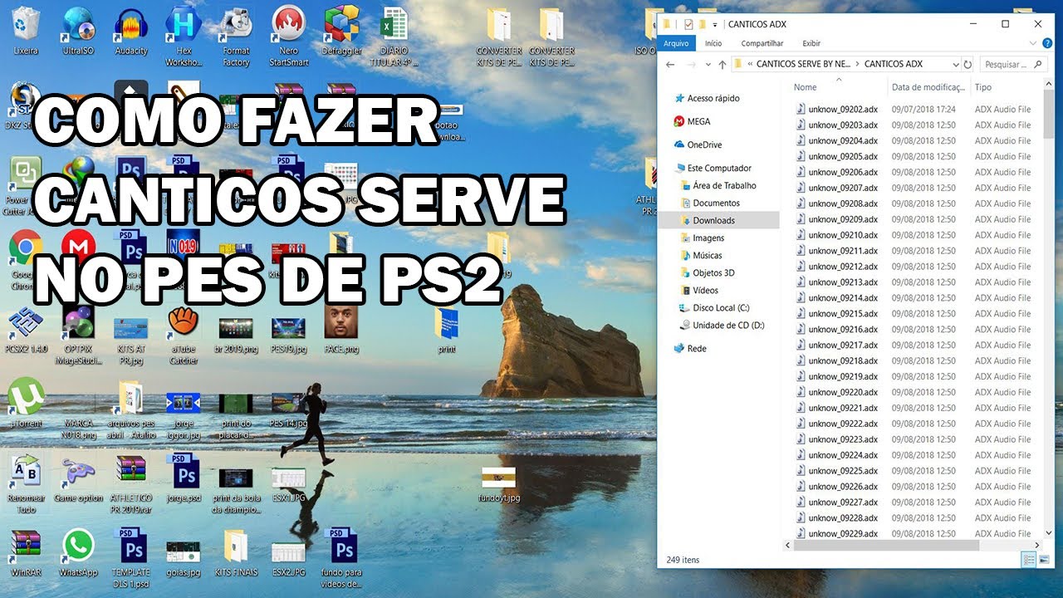Screen dimensions: 1063x598
Task: Open the Game option desktop icon
Action: pyautogui.click(x=79, y=479)
